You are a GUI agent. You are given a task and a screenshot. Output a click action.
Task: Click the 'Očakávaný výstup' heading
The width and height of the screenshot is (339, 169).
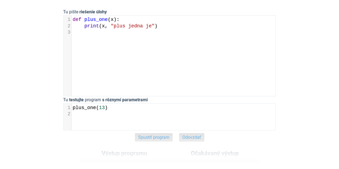pos(215,153)
